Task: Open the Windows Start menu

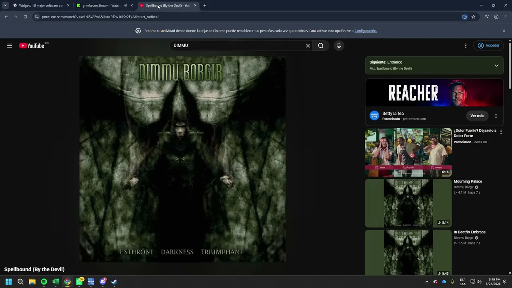Action: point(8,282)
